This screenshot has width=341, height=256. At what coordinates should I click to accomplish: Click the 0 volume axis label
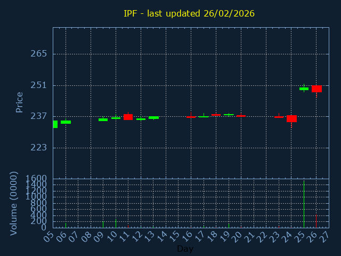coord(44,228)
